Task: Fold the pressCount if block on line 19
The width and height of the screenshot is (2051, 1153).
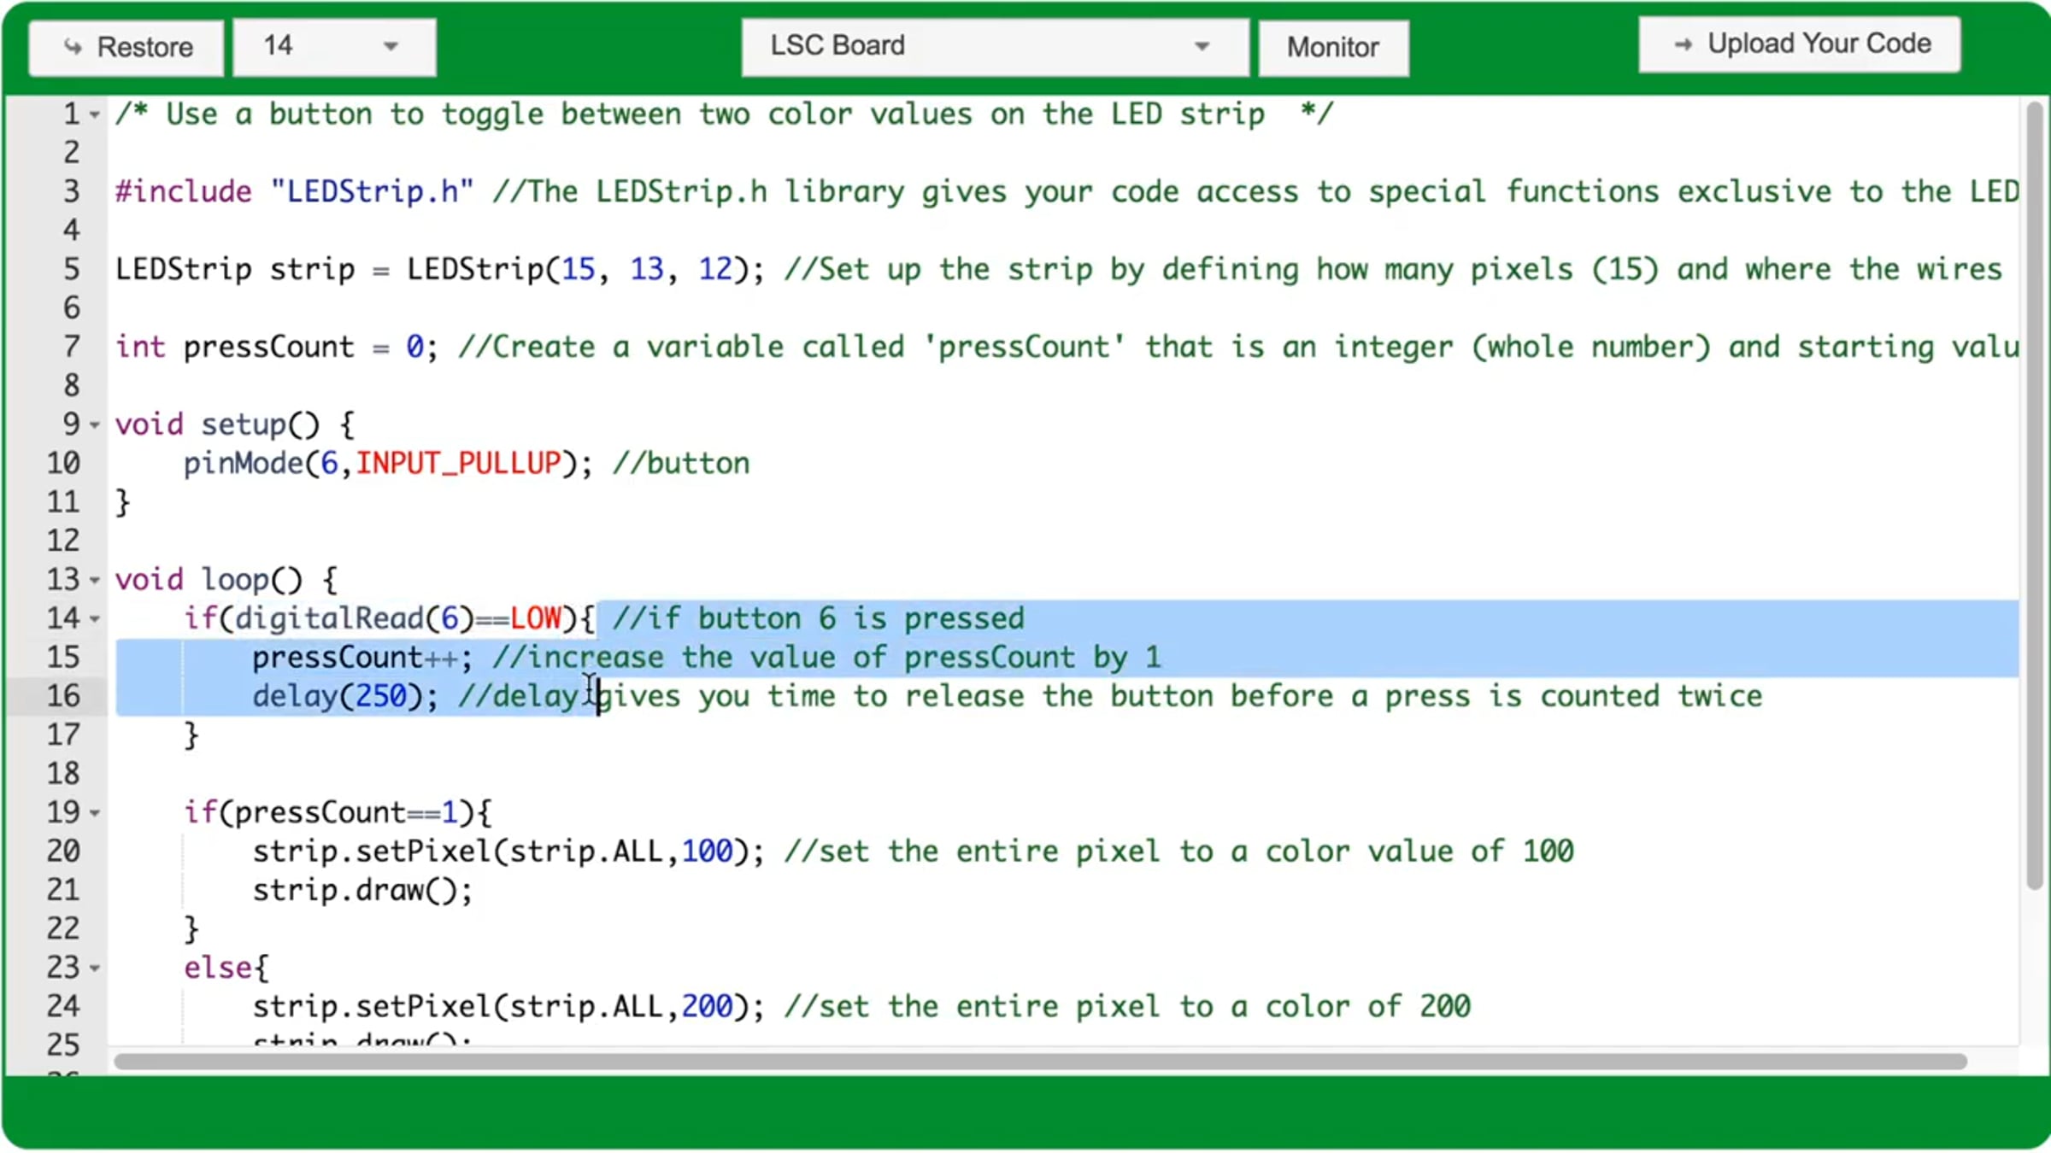Action: 95,813
